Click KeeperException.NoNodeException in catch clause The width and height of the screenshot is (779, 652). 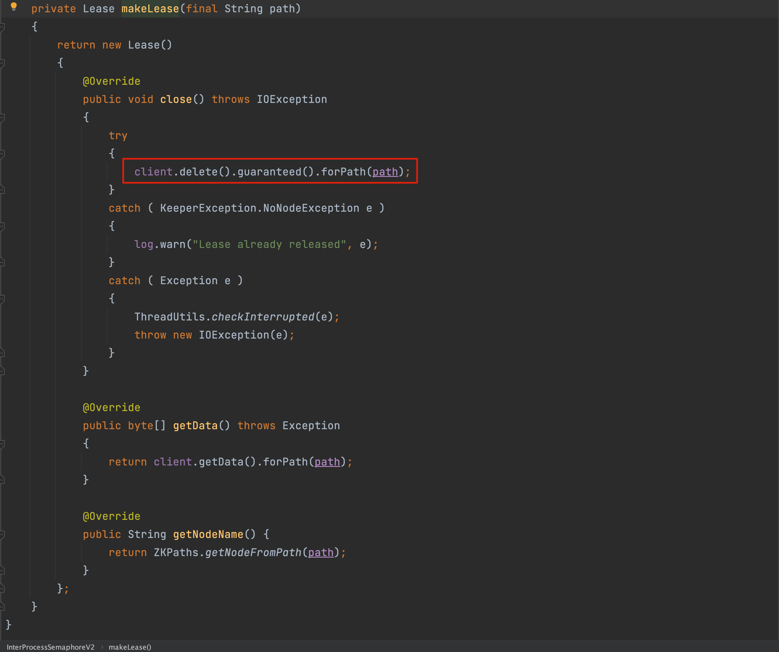point(260,208)
